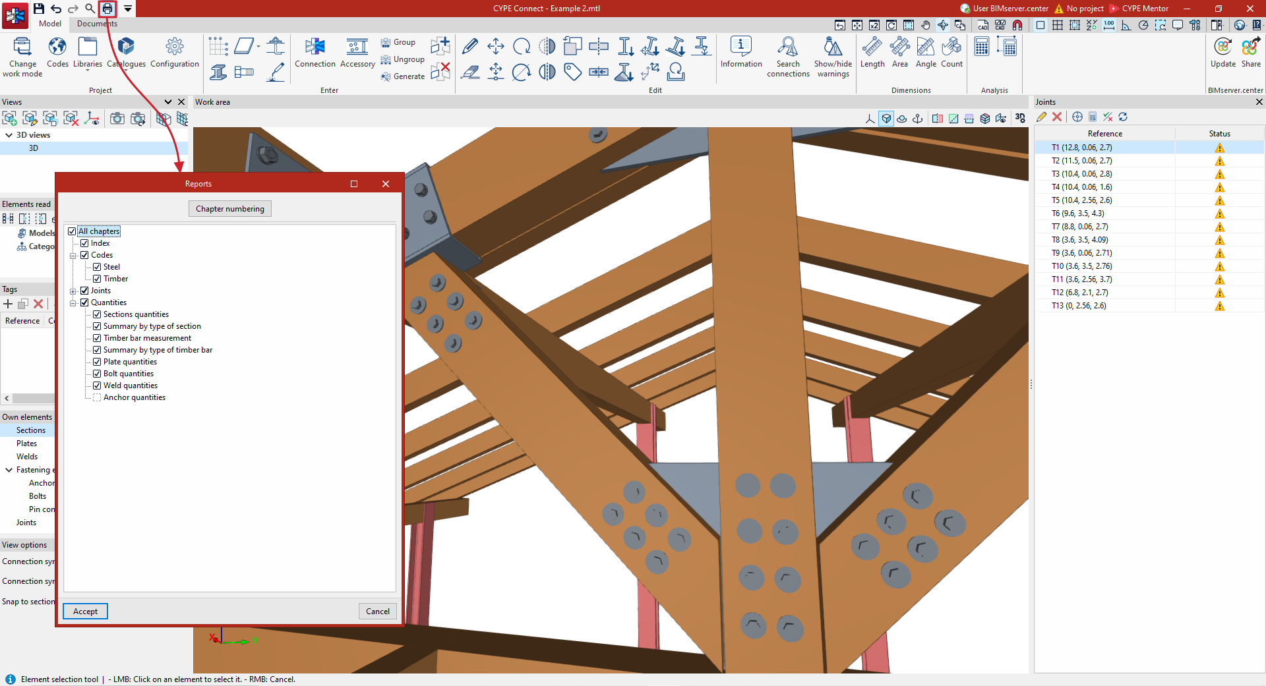Uncheck the All chapters checkbox
The width and height of the screenshot is (1266, 686).
click(x=72, y=231)
